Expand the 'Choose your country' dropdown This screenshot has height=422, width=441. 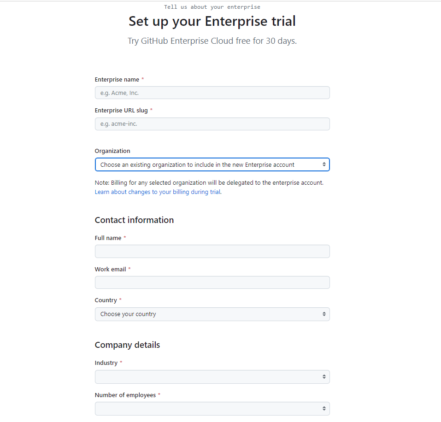(x=212, y=314)
